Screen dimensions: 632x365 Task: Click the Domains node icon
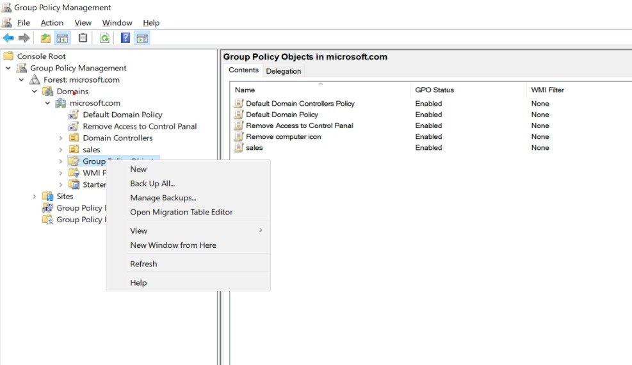coord(48,91)
